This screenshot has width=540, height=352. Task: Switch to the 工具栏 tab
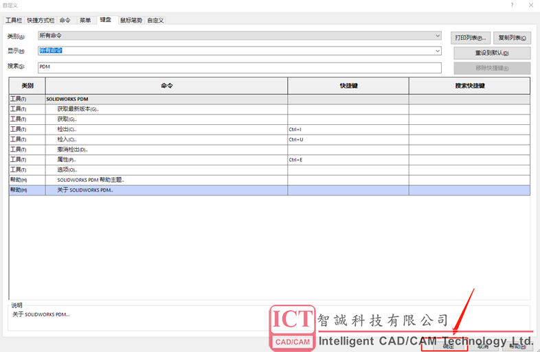tap(14, 21)
